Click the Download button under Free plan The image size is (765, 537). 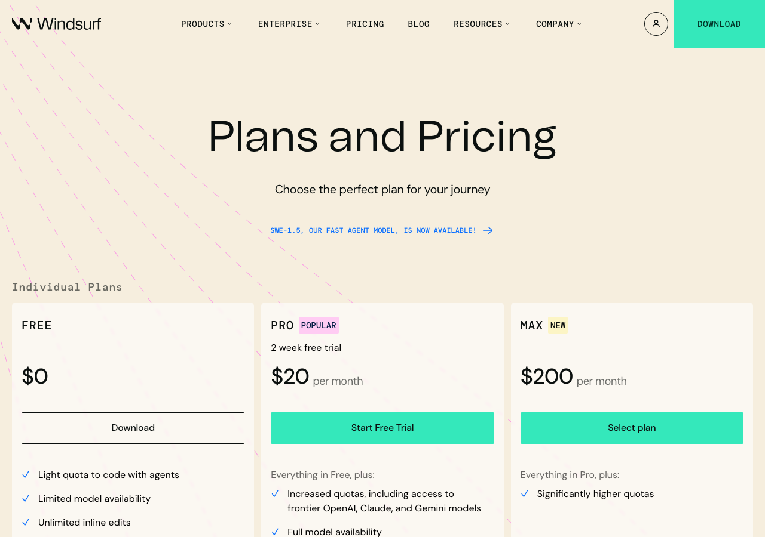click(x=133, y=428)
